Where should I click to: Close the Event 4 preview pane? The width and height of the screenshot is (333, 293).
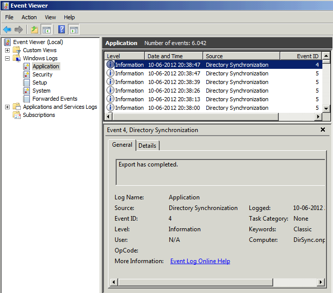(x=323, y=130)
